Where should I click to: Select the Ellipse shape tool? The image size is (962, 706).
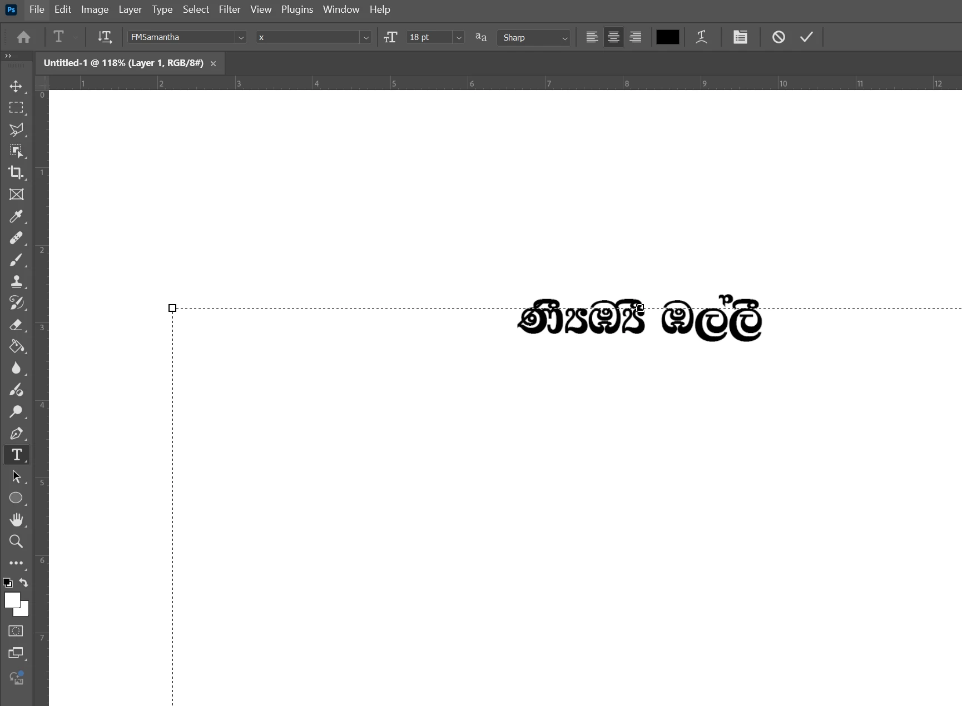point(16,498)
